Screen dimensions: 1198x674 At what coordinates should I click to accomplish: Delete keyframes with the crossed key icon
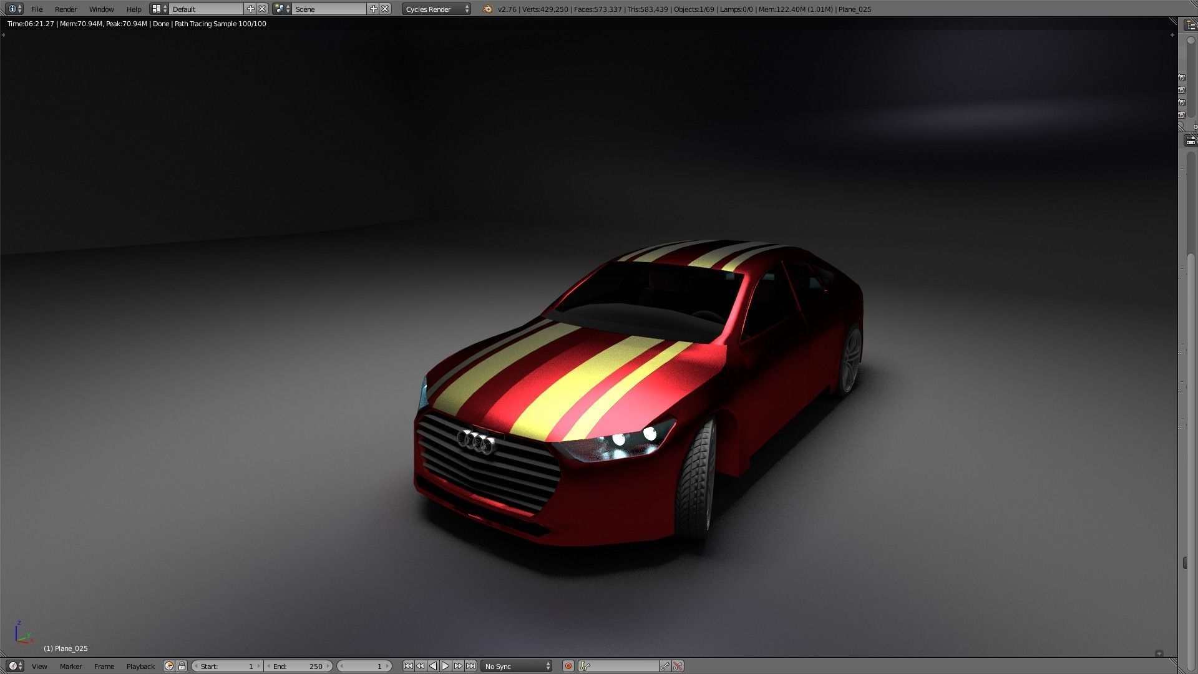(678, 666)
